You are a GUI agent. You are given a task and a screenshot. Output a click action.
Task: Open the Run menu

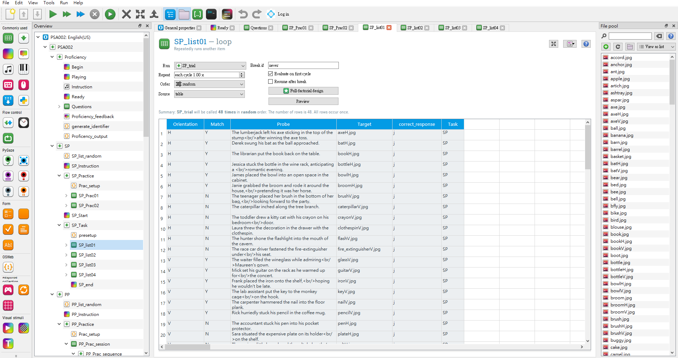[x=64, y=3]
